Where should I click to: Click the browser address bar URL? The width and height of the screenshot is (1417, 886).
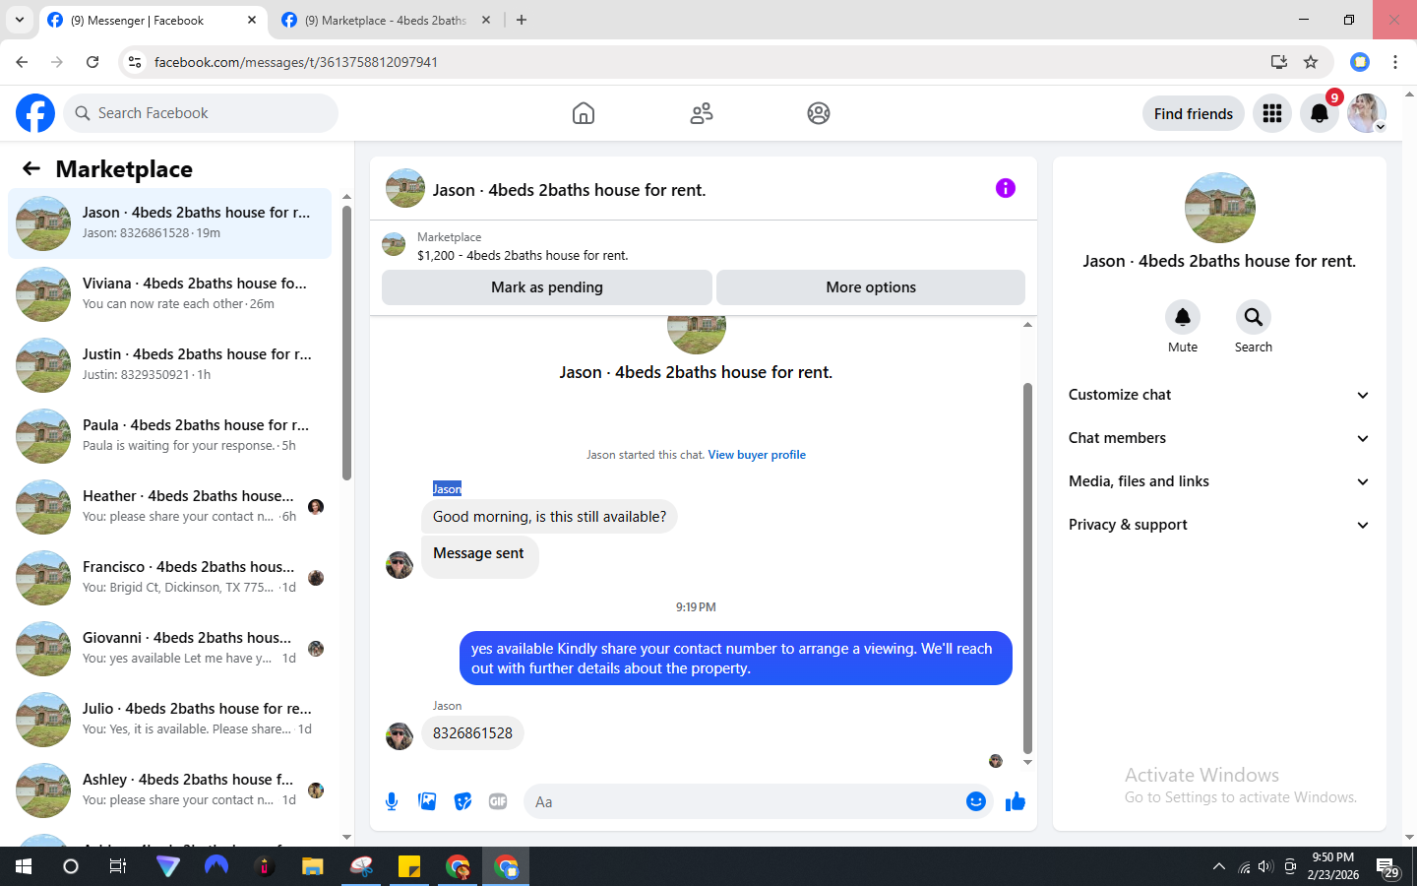point(296,62)
